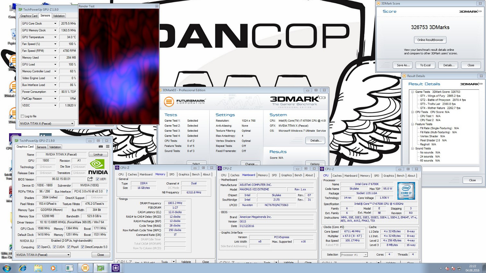Open Windows Media Player from the taskbar

pyautogui.click(x=53, y=268)
